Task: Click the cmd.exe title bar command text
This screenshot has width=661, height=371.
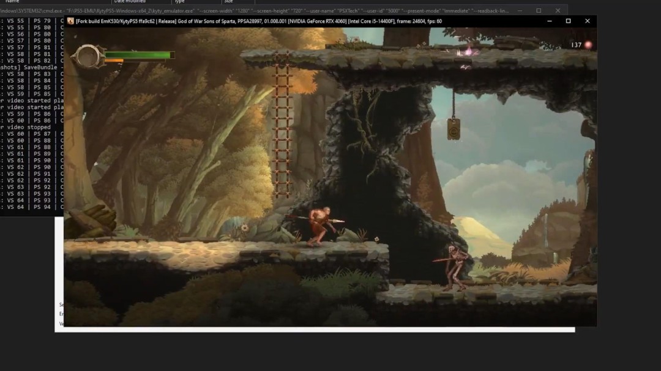Action: [x=254, y=10]
